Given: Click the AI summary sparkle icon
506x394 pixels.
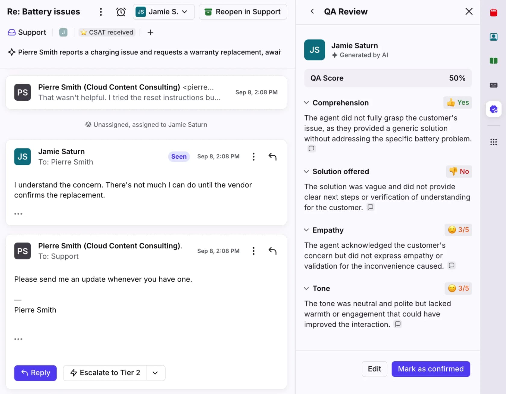Looking at the screenshot, I should [11, 52].
